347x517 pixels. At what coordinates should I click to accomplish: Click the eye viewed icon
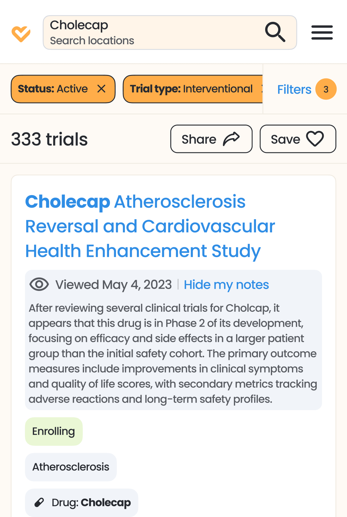tap(39, 284)
